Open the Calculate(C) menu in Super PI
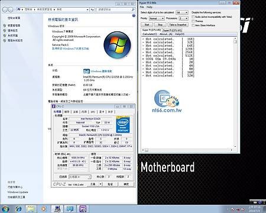Screen dimensions: 266x213 pos(150,34)
